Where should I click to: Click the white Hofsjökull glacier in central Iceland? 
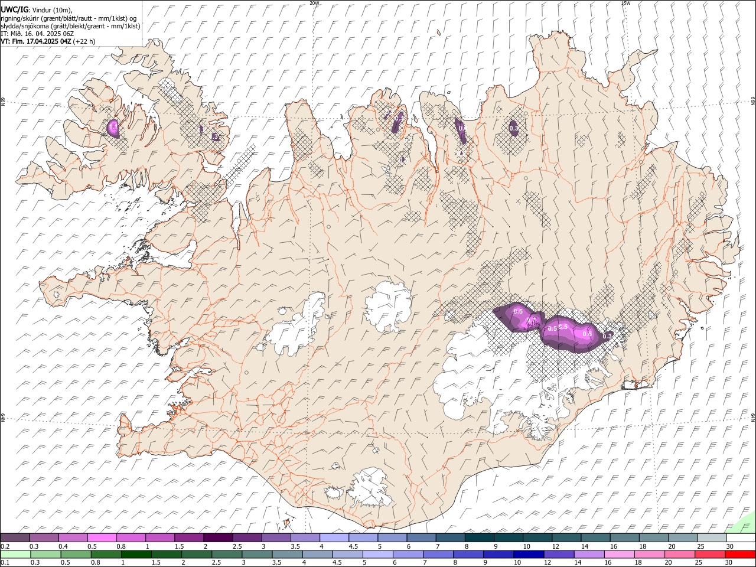pos(388,307)
